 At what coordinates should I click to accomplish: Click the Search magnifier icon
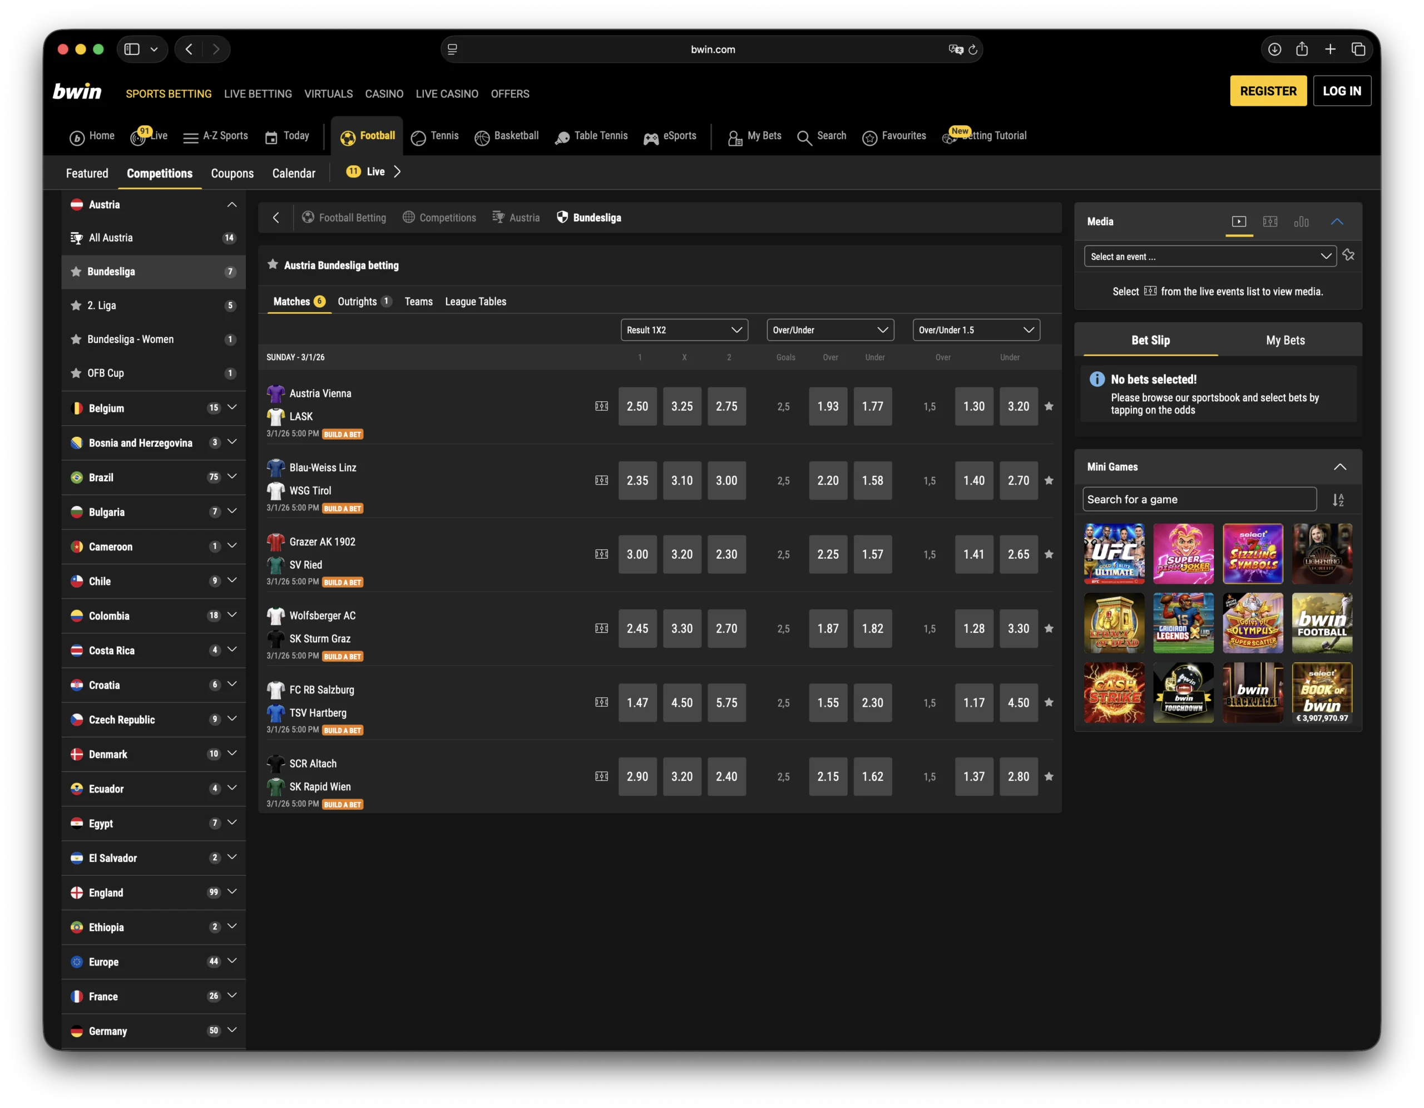click(804, 137)
